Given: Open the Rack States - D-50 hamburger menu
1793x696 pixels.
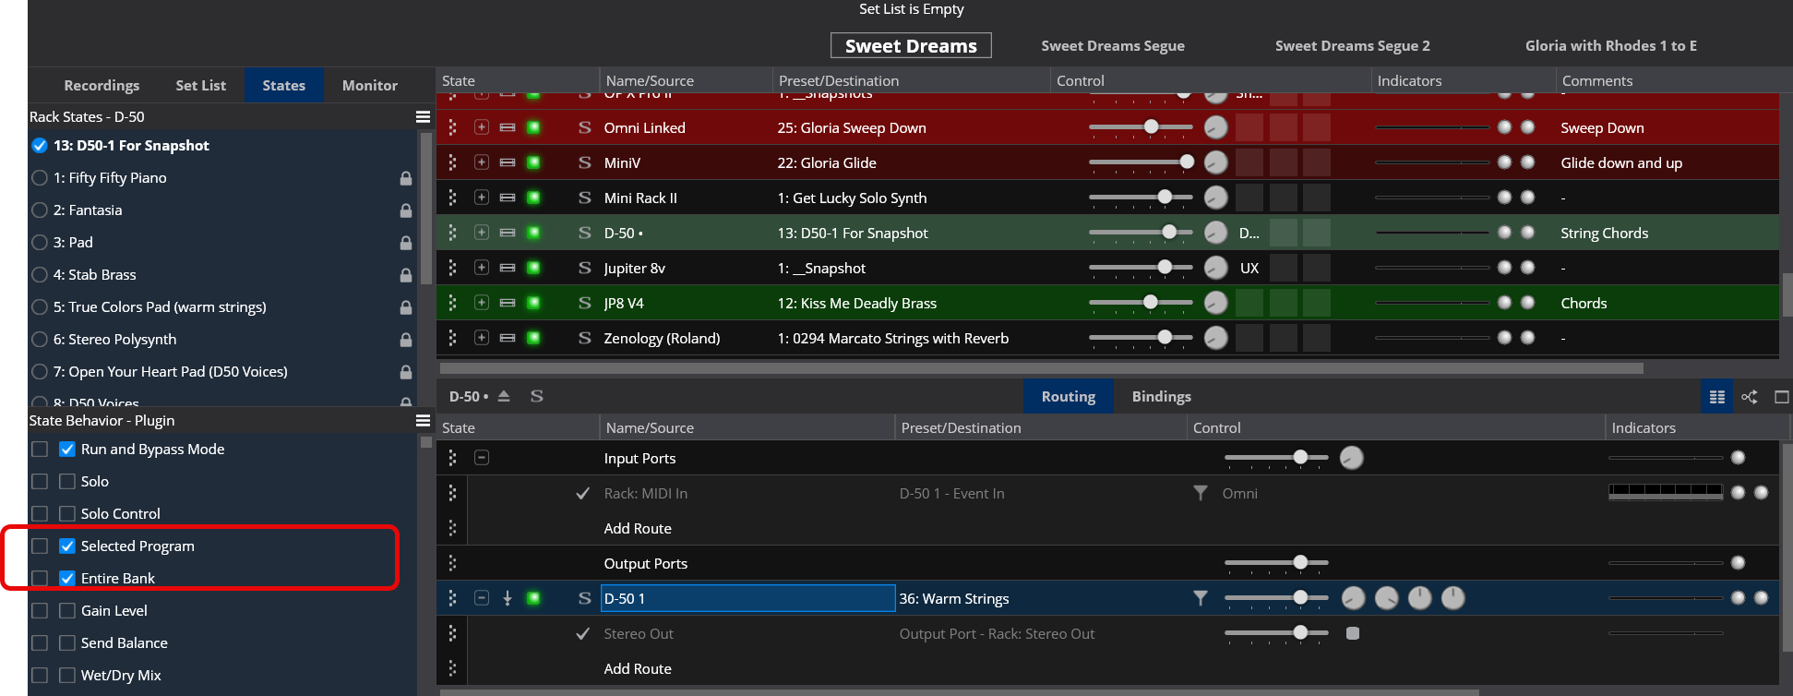Looking at the screenshot, I should tap(423, 117).
